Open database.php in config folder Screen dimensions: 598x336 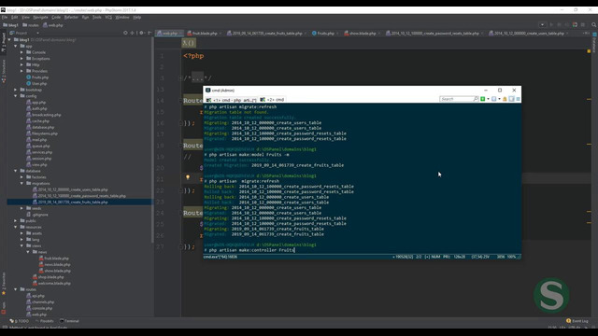point(40,127)
